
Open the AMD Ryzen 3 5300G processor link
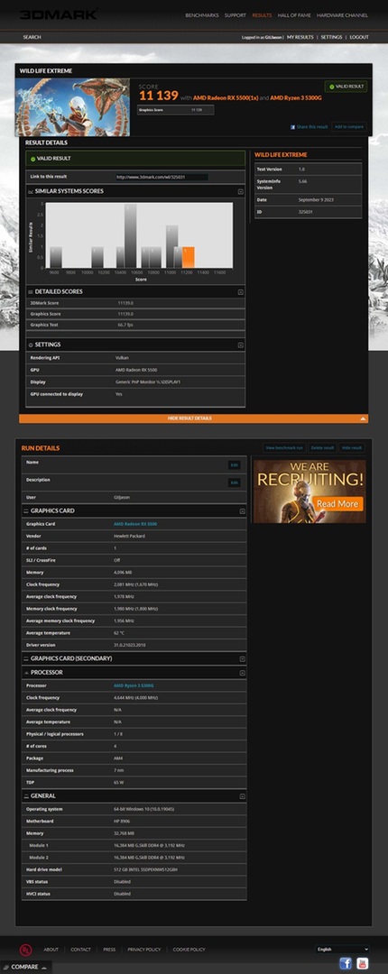coord(134,685)
